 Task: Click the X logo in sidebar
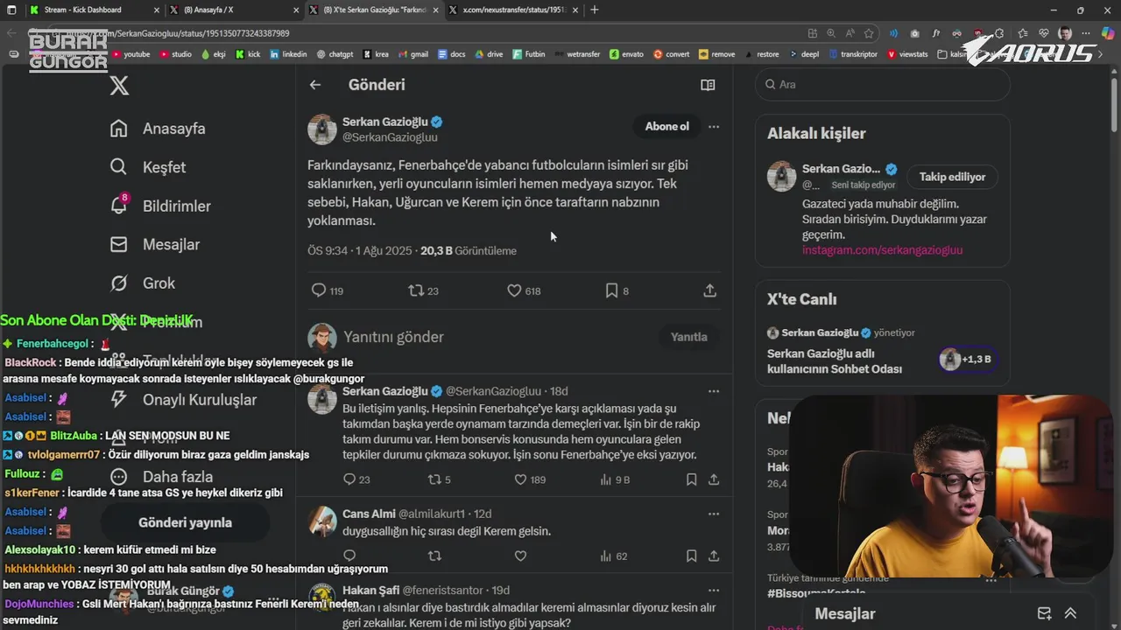point(119,85)
